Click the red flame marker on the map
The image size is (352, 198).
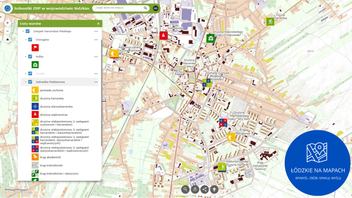click(x=164, y=35)
